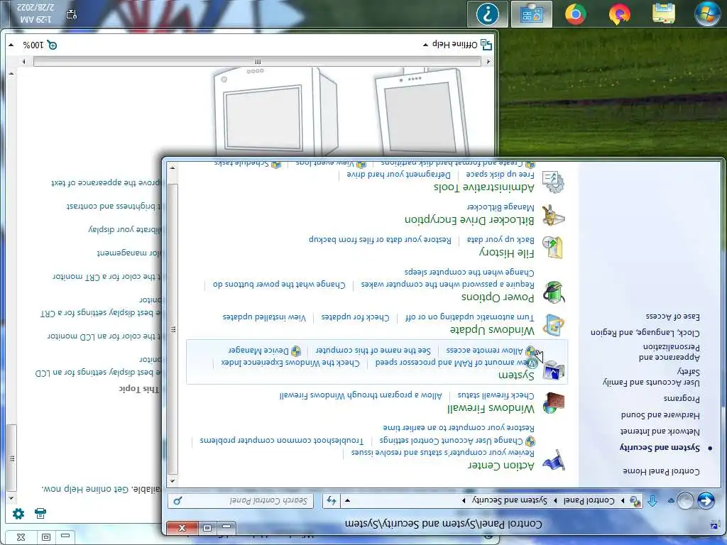The width and height of the screenshot is (727, 545).
Task: Open Help window settings gear icon
Action: pos(18,513)
